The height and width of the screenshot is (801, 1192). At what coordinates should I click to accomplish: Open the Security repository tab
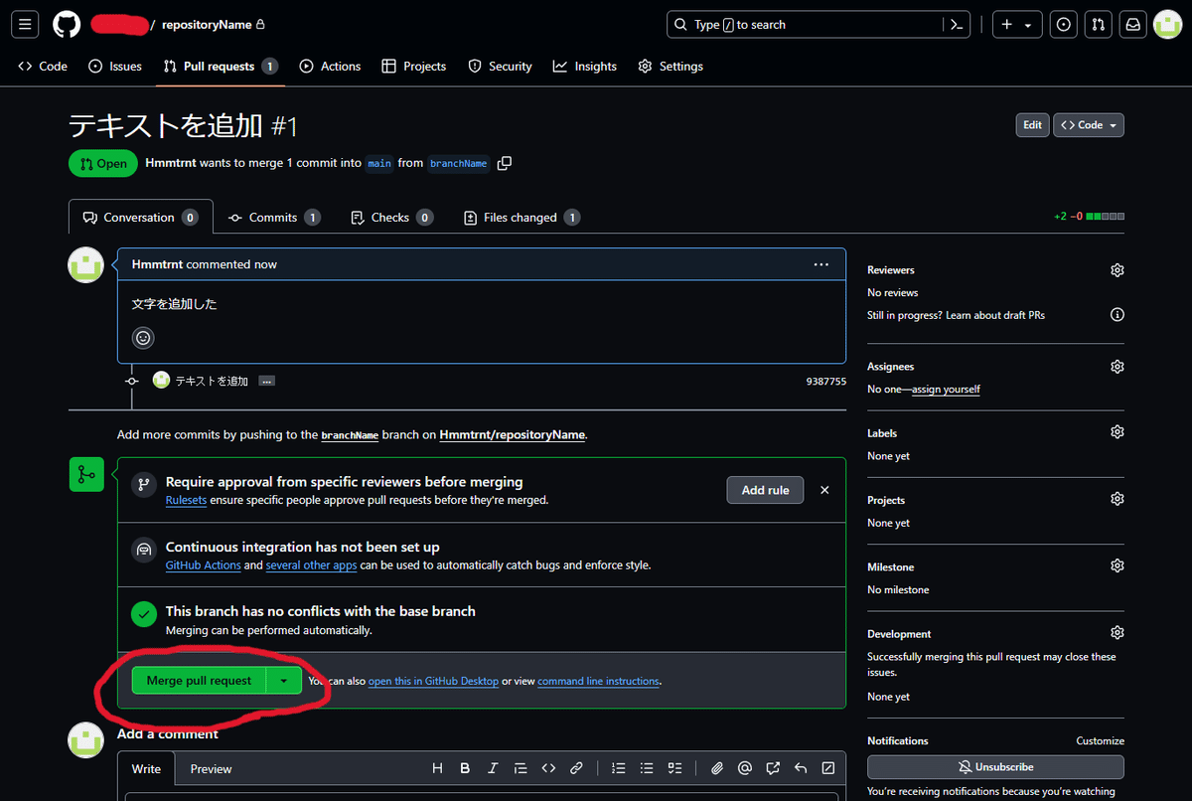(x=501, y=66)
